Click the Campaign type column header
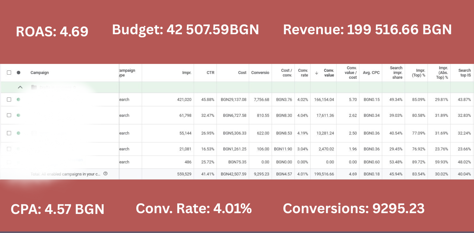This screenshot has width=474, height=233. [127, 73]
